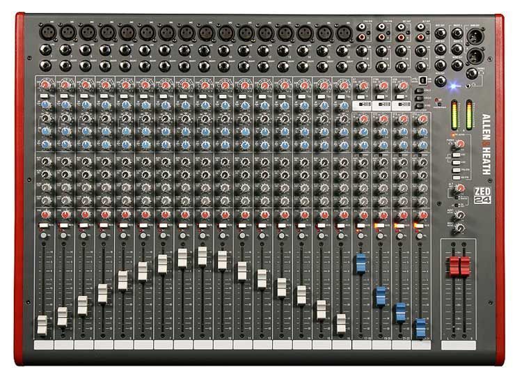The width and height of the screenshot is (522, 381).
Task: Click the USB port connector
Action: pyautogui.click(x=423, y=80)
